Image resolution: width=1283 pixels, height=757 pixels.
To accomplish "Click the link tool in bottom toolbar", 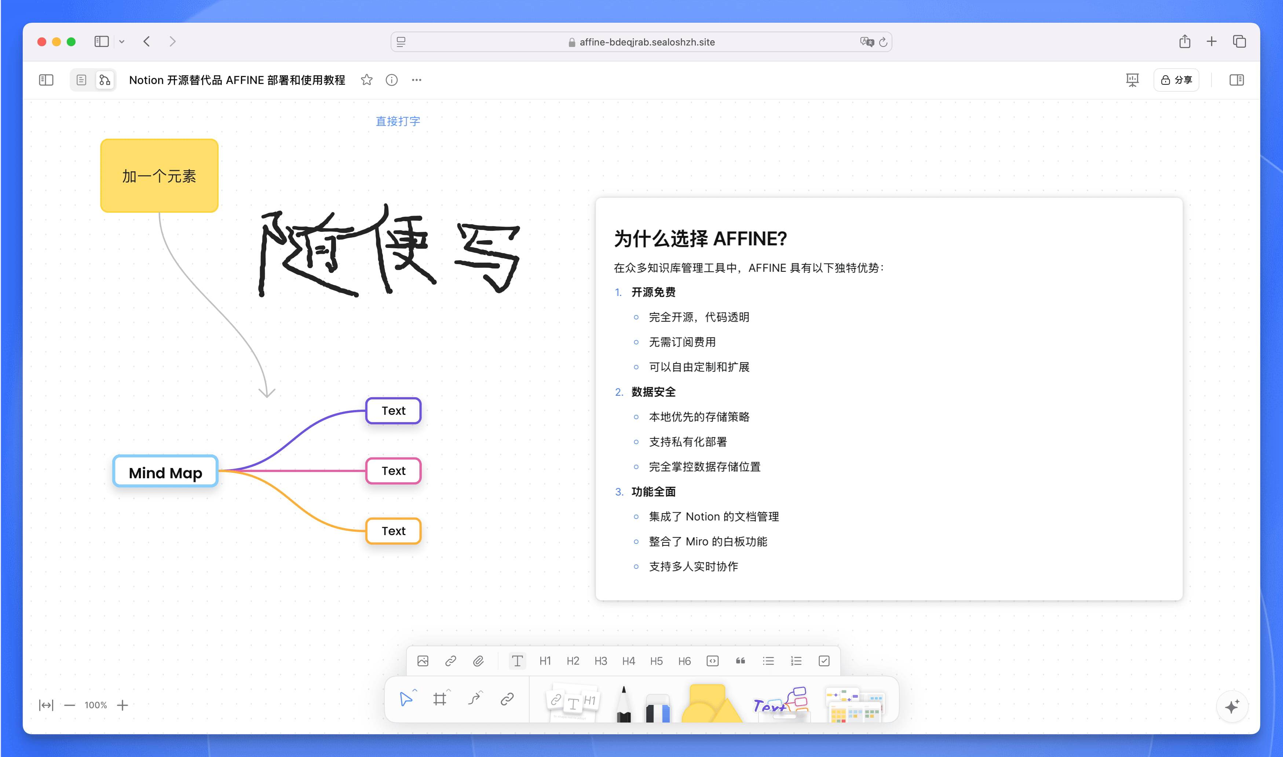I will 507,699.
